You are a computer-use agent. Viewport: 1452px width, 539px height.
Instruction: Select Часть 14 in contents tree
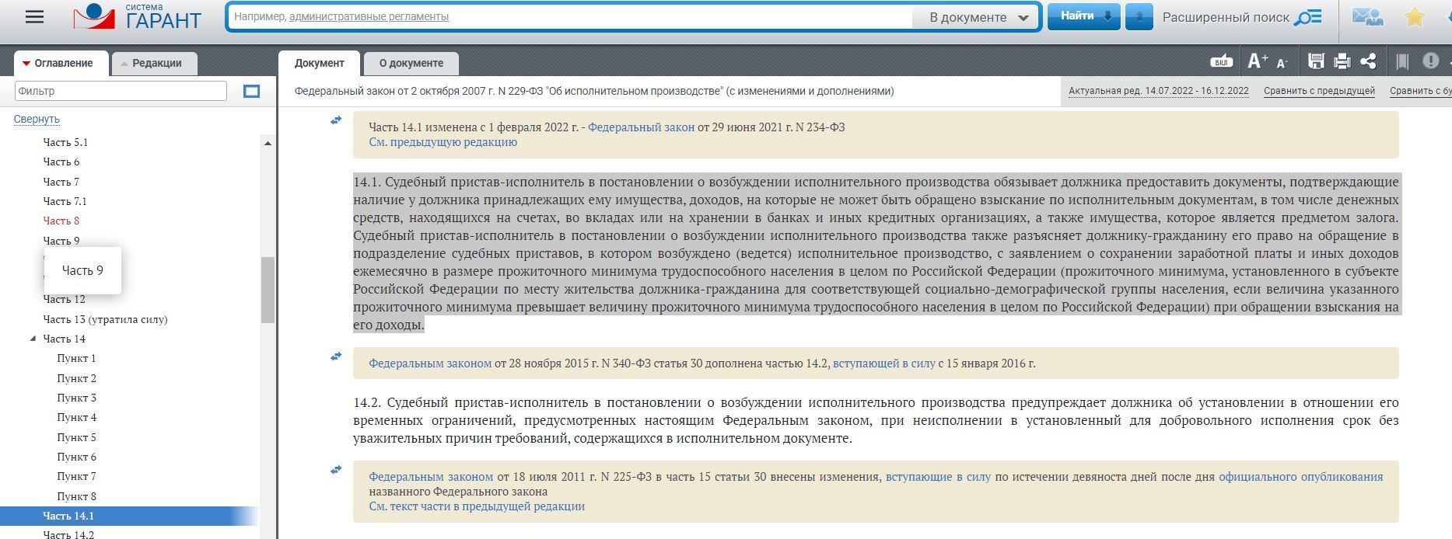pyautogui.click(x=65, y=339)
